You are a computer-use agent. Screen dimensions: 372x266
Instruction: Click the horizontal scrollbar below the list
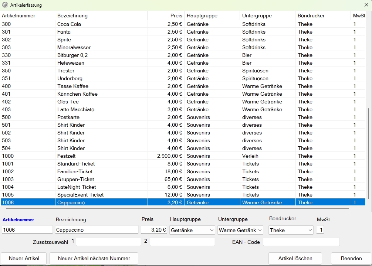click(177, 209)
